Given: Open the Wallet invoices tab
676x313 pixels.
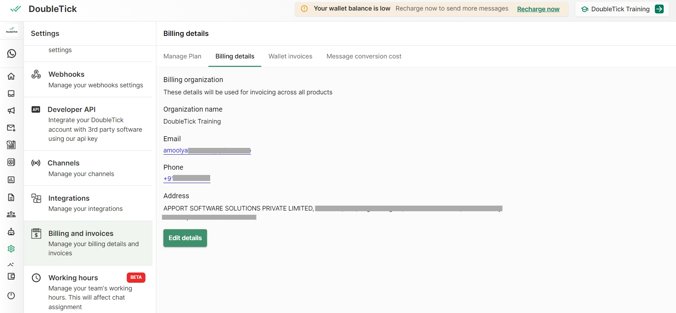Looking at the screenshot, I should (290, 56).
